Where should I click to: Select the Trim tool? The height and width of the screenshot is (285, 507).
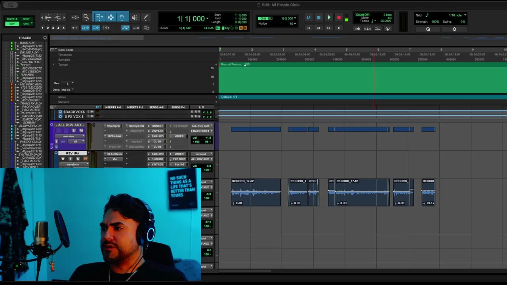pos(99,17)
